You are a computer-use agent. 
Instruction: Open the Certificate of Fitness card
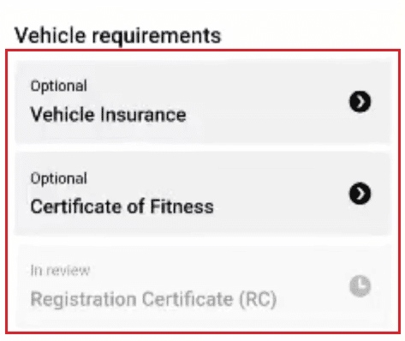[203, 194]
